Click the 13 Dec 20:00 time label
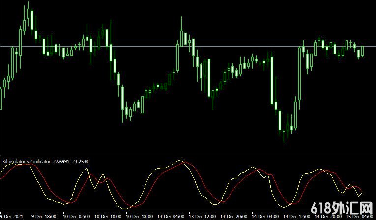376x220 pixels. (234, 216)
